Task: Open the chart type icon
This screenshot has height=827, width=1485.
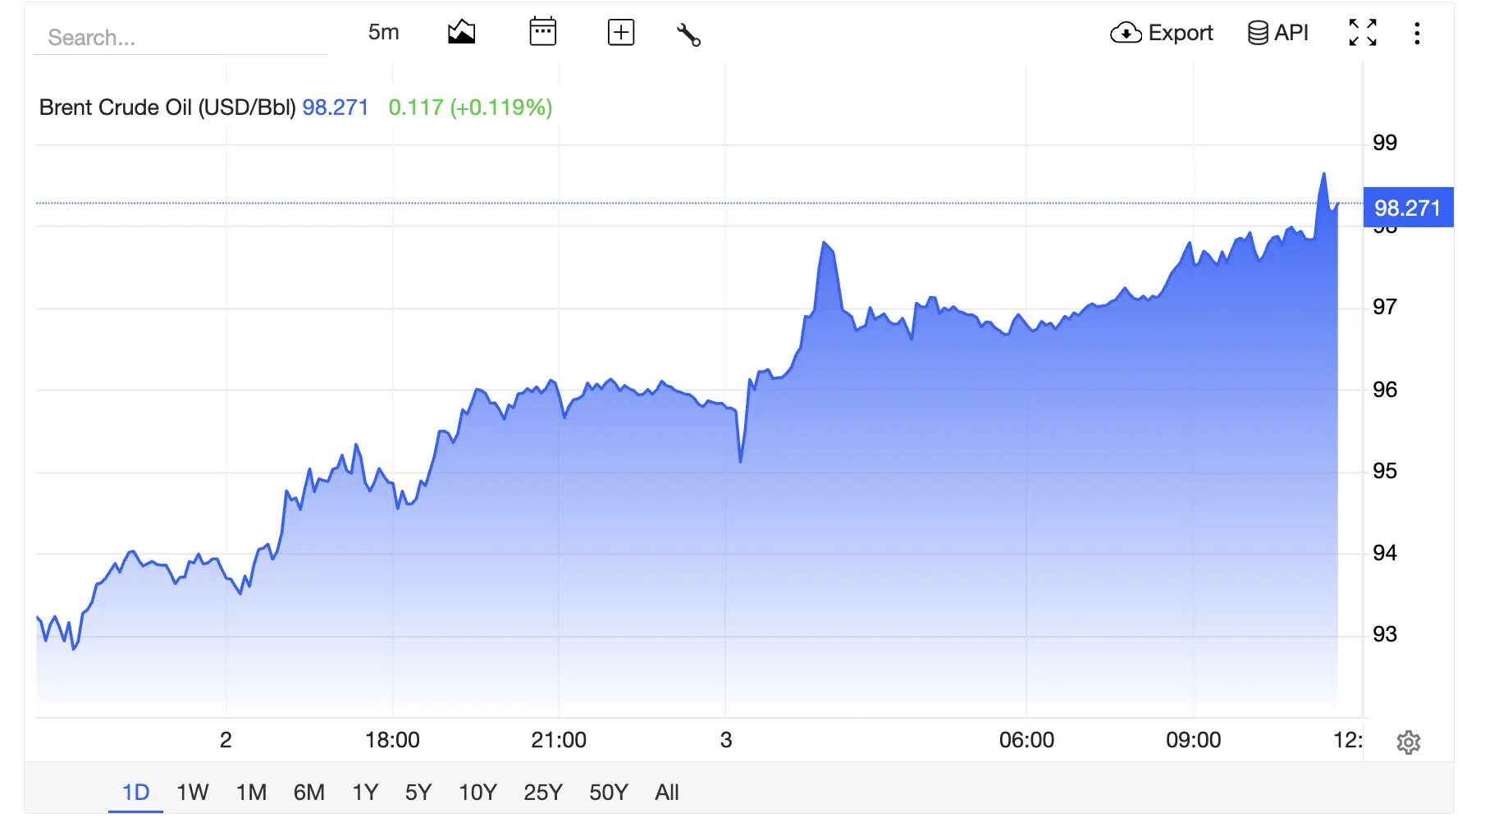Action: [462, 33]
